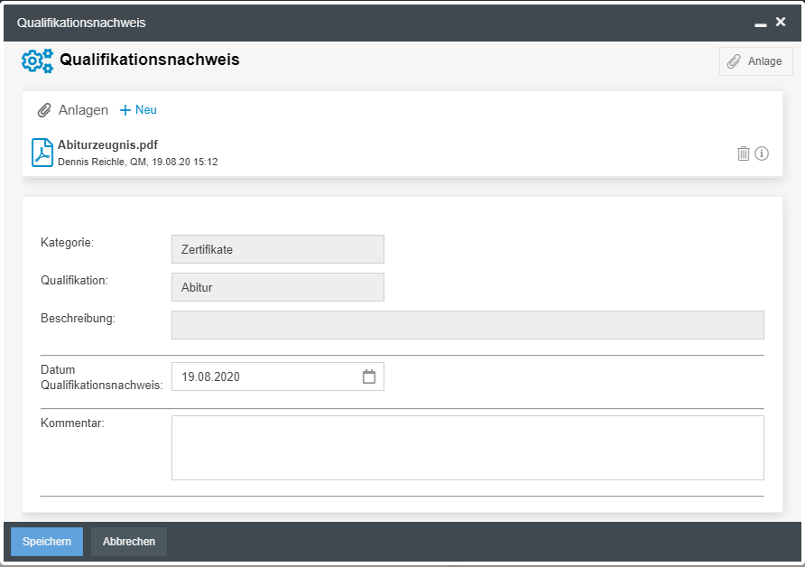805x567 pixels.
Task: Click the Anlage button at top right
Action: pyautogui.click(x=755, y=61)
